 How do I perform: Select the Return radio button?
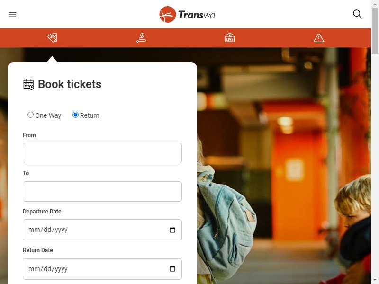75,115
